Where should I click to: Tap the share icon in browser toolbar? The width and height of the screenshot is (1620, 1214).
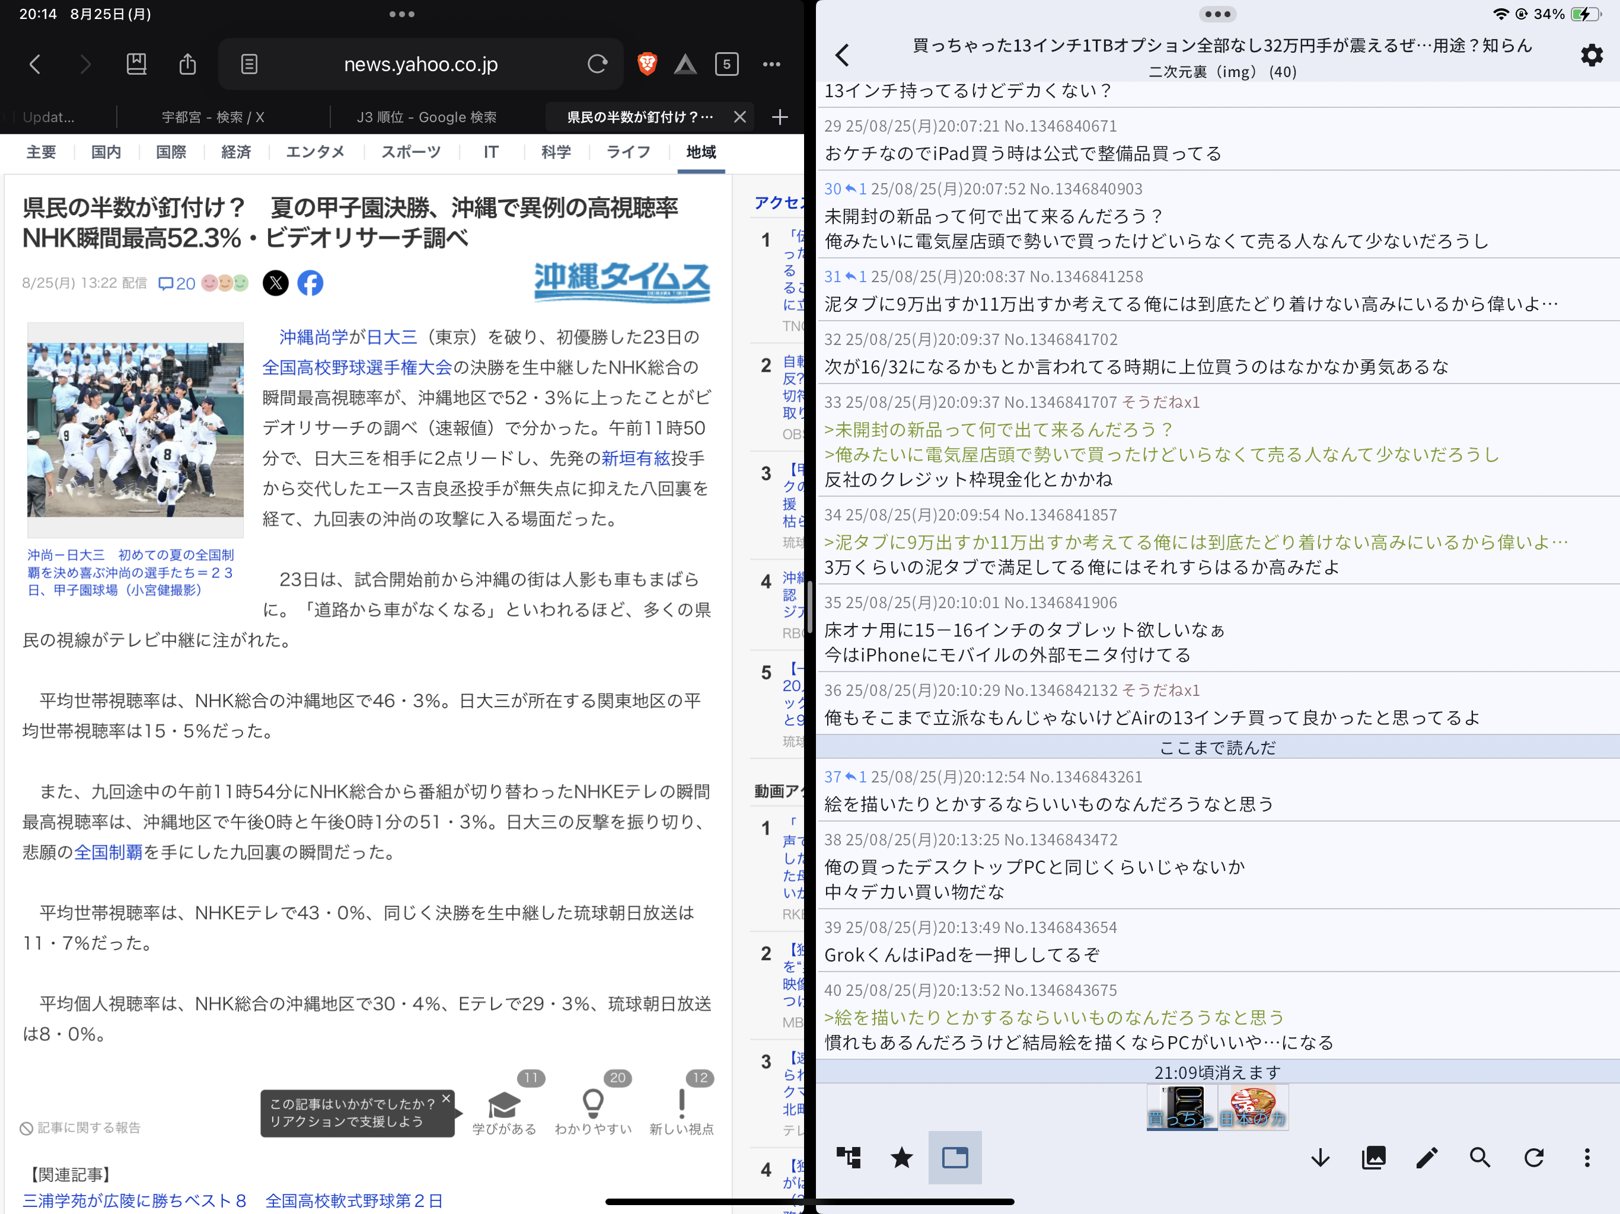(187, 63)
